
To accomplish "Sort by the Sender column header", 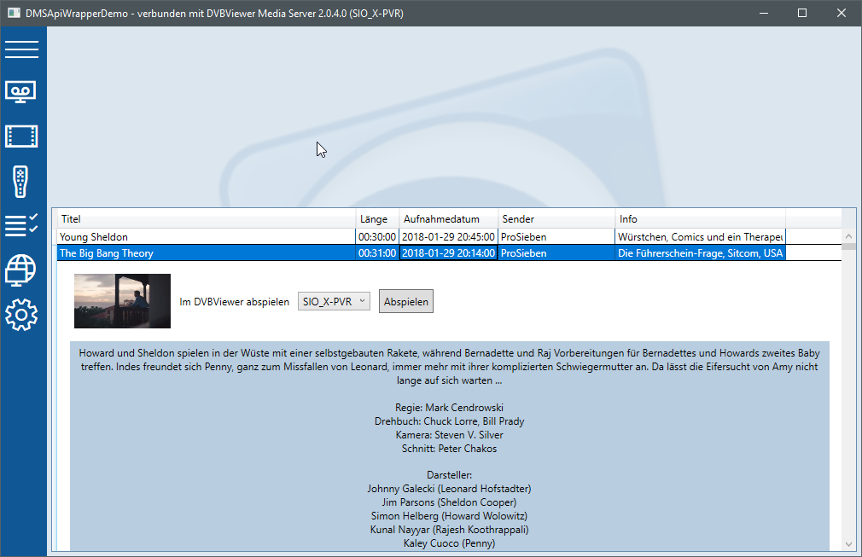I will 556,219.
